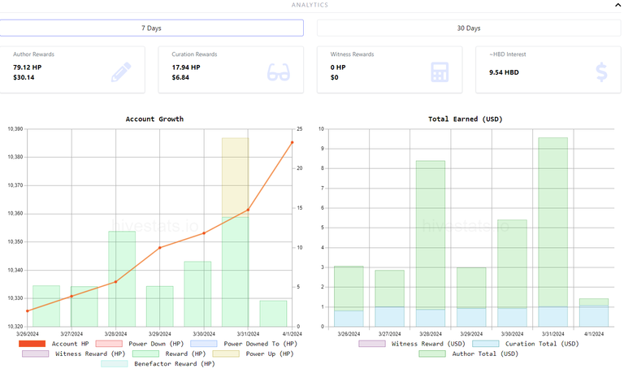Click the Author Total (USD) legend label

pyautogui.click(x=485, y=354)
